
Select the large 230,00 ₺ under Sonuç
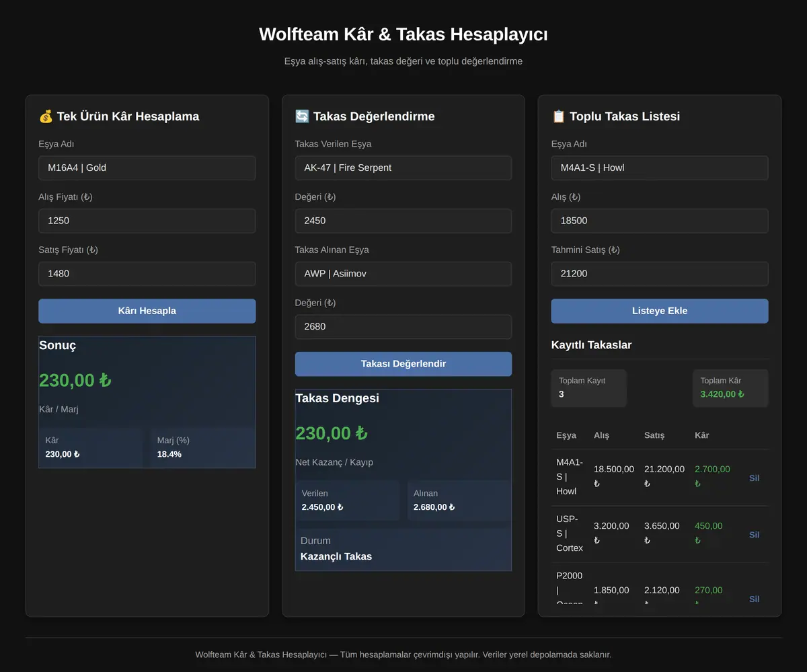[x=75, y=381]
